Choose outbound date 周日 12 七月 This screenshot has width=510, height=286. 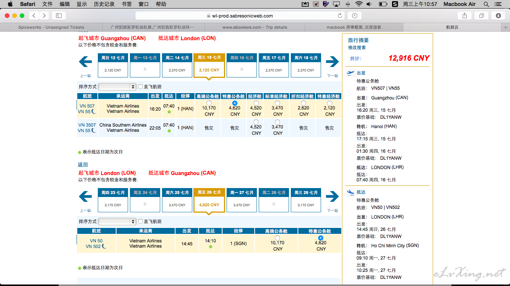pos(112,65)
